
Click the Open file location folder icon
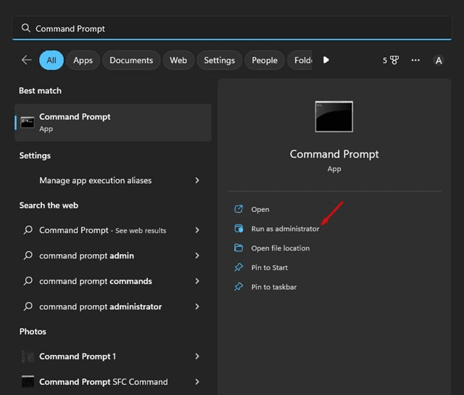(239, 248)
